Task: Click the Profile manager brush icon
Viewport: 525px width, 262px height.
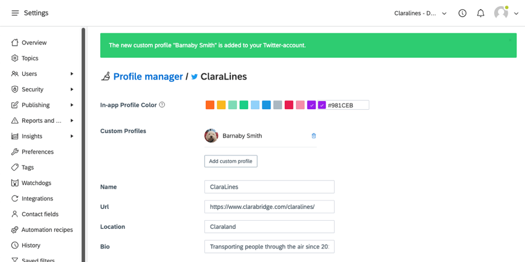Action: pyautogui.click(x=106, y=76)
